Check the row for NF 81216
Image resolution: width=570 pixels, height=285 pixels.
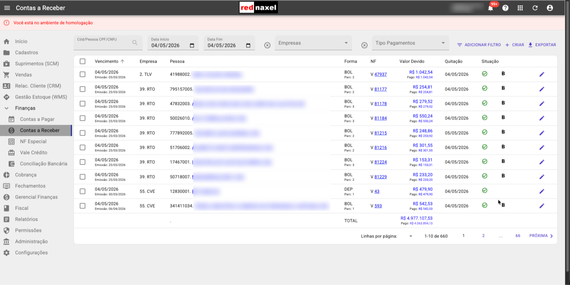click(83, 147)
